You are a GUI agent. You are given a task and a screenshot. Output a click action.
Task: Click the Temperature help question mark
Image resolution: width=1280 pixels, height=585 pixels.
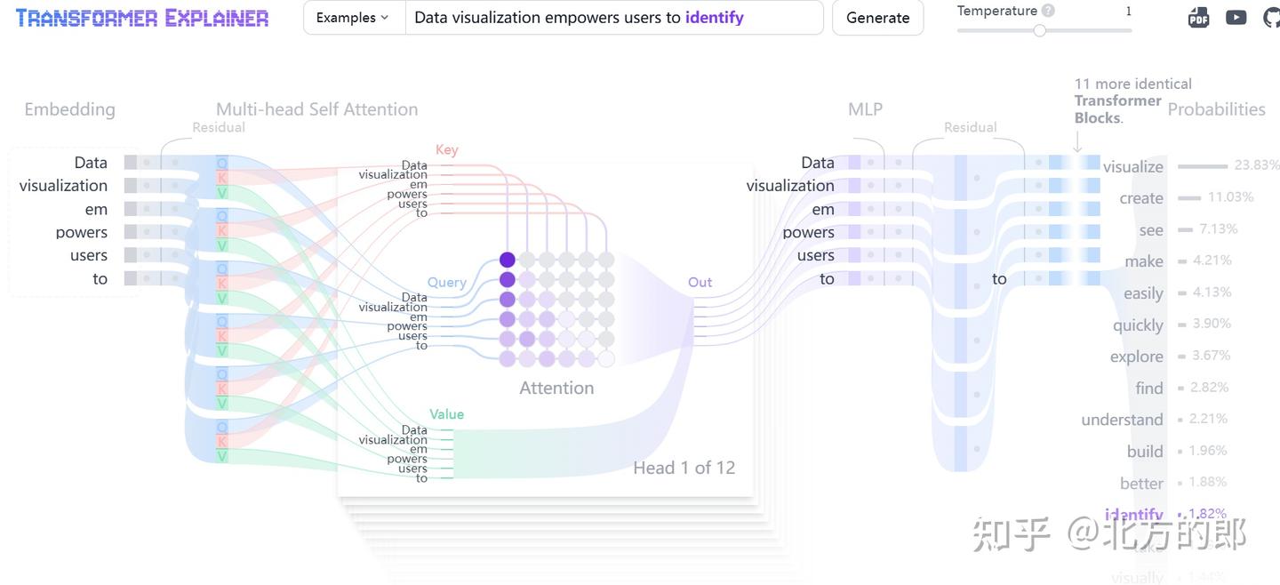1048,11
